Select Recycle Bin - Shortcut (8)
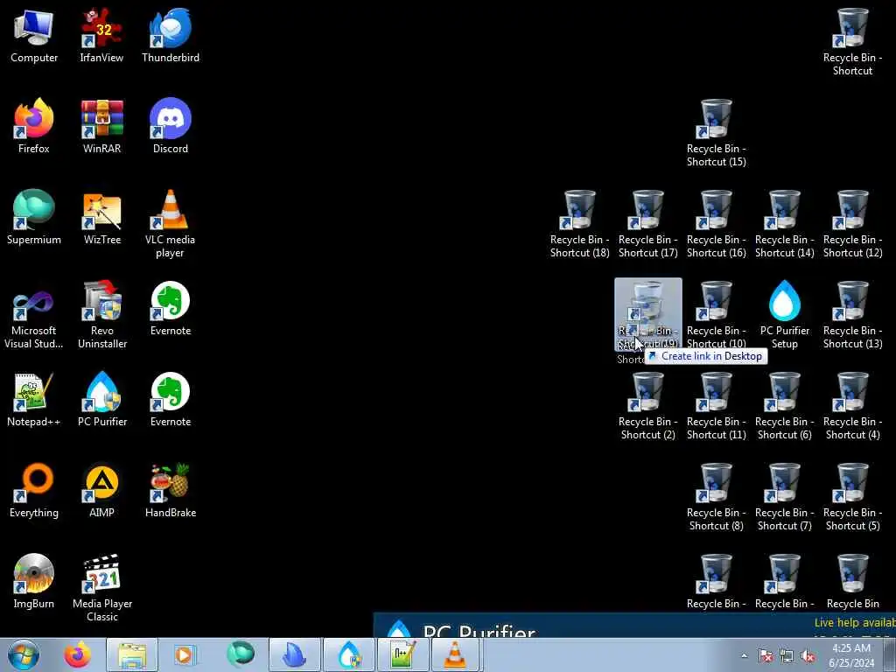This screenshot has width=896, height=672. 716,497
